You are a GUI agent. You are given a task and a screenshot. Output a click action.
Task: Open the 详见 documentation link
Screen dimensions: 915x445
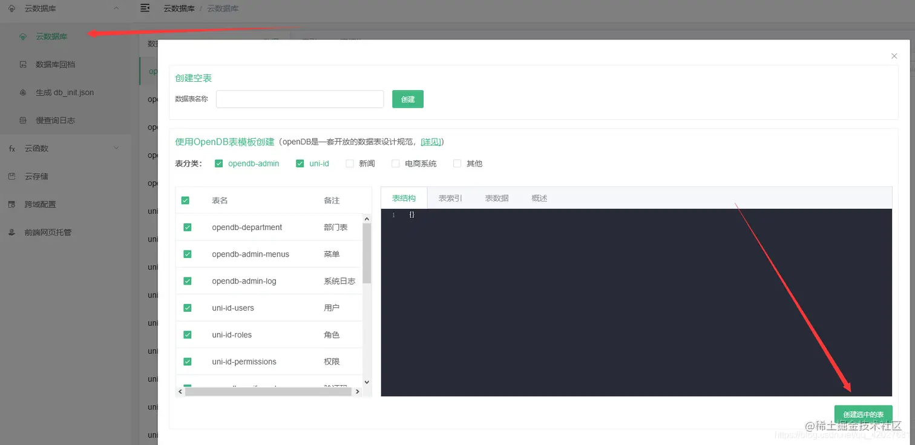pyautogui.click(x=430, y=142)
